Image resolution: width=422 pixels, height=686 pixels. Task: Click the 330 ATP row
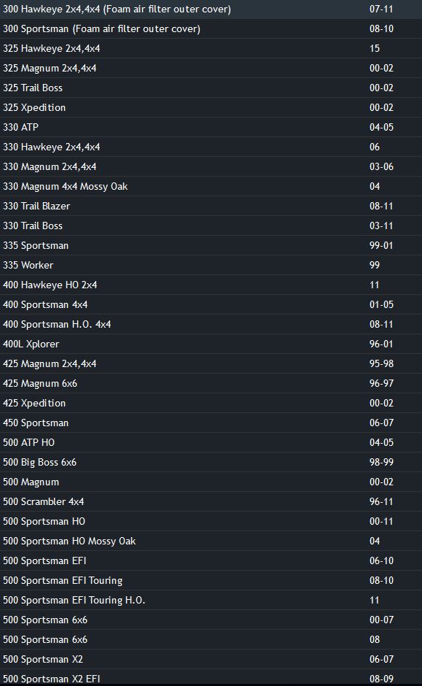pyautogui.click(x=211, y=127)
